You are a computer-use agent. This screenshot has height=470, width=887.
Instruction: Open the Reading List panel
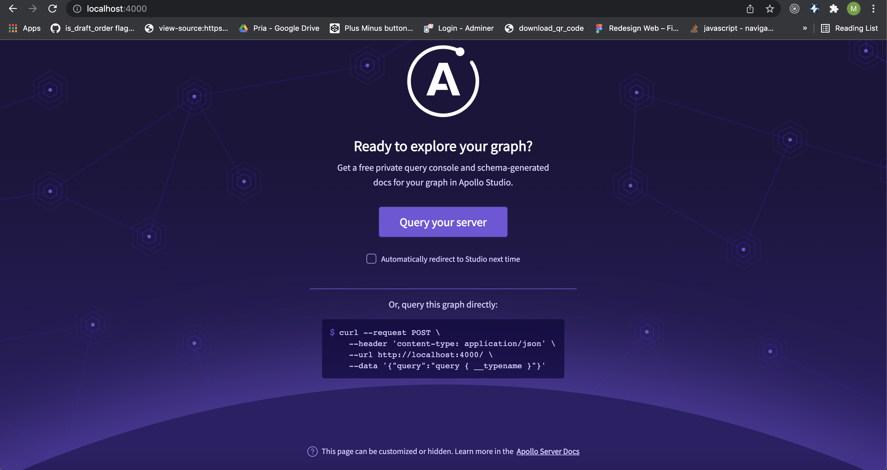click(850, 28)
